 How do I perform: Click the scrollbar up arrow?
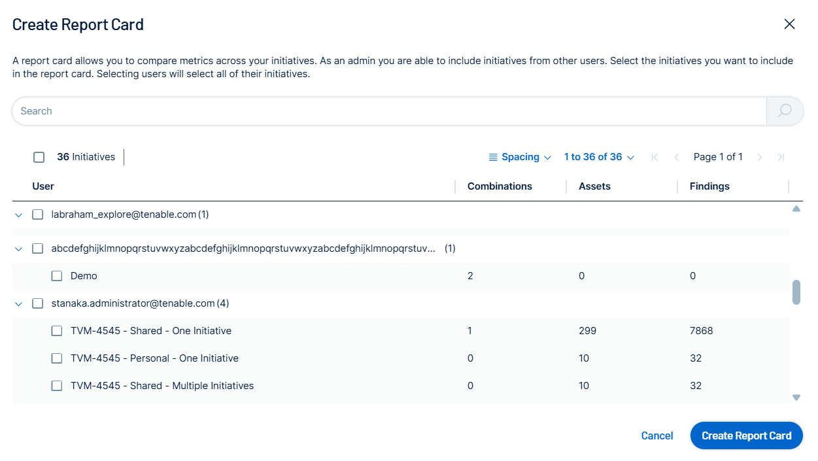796,209
